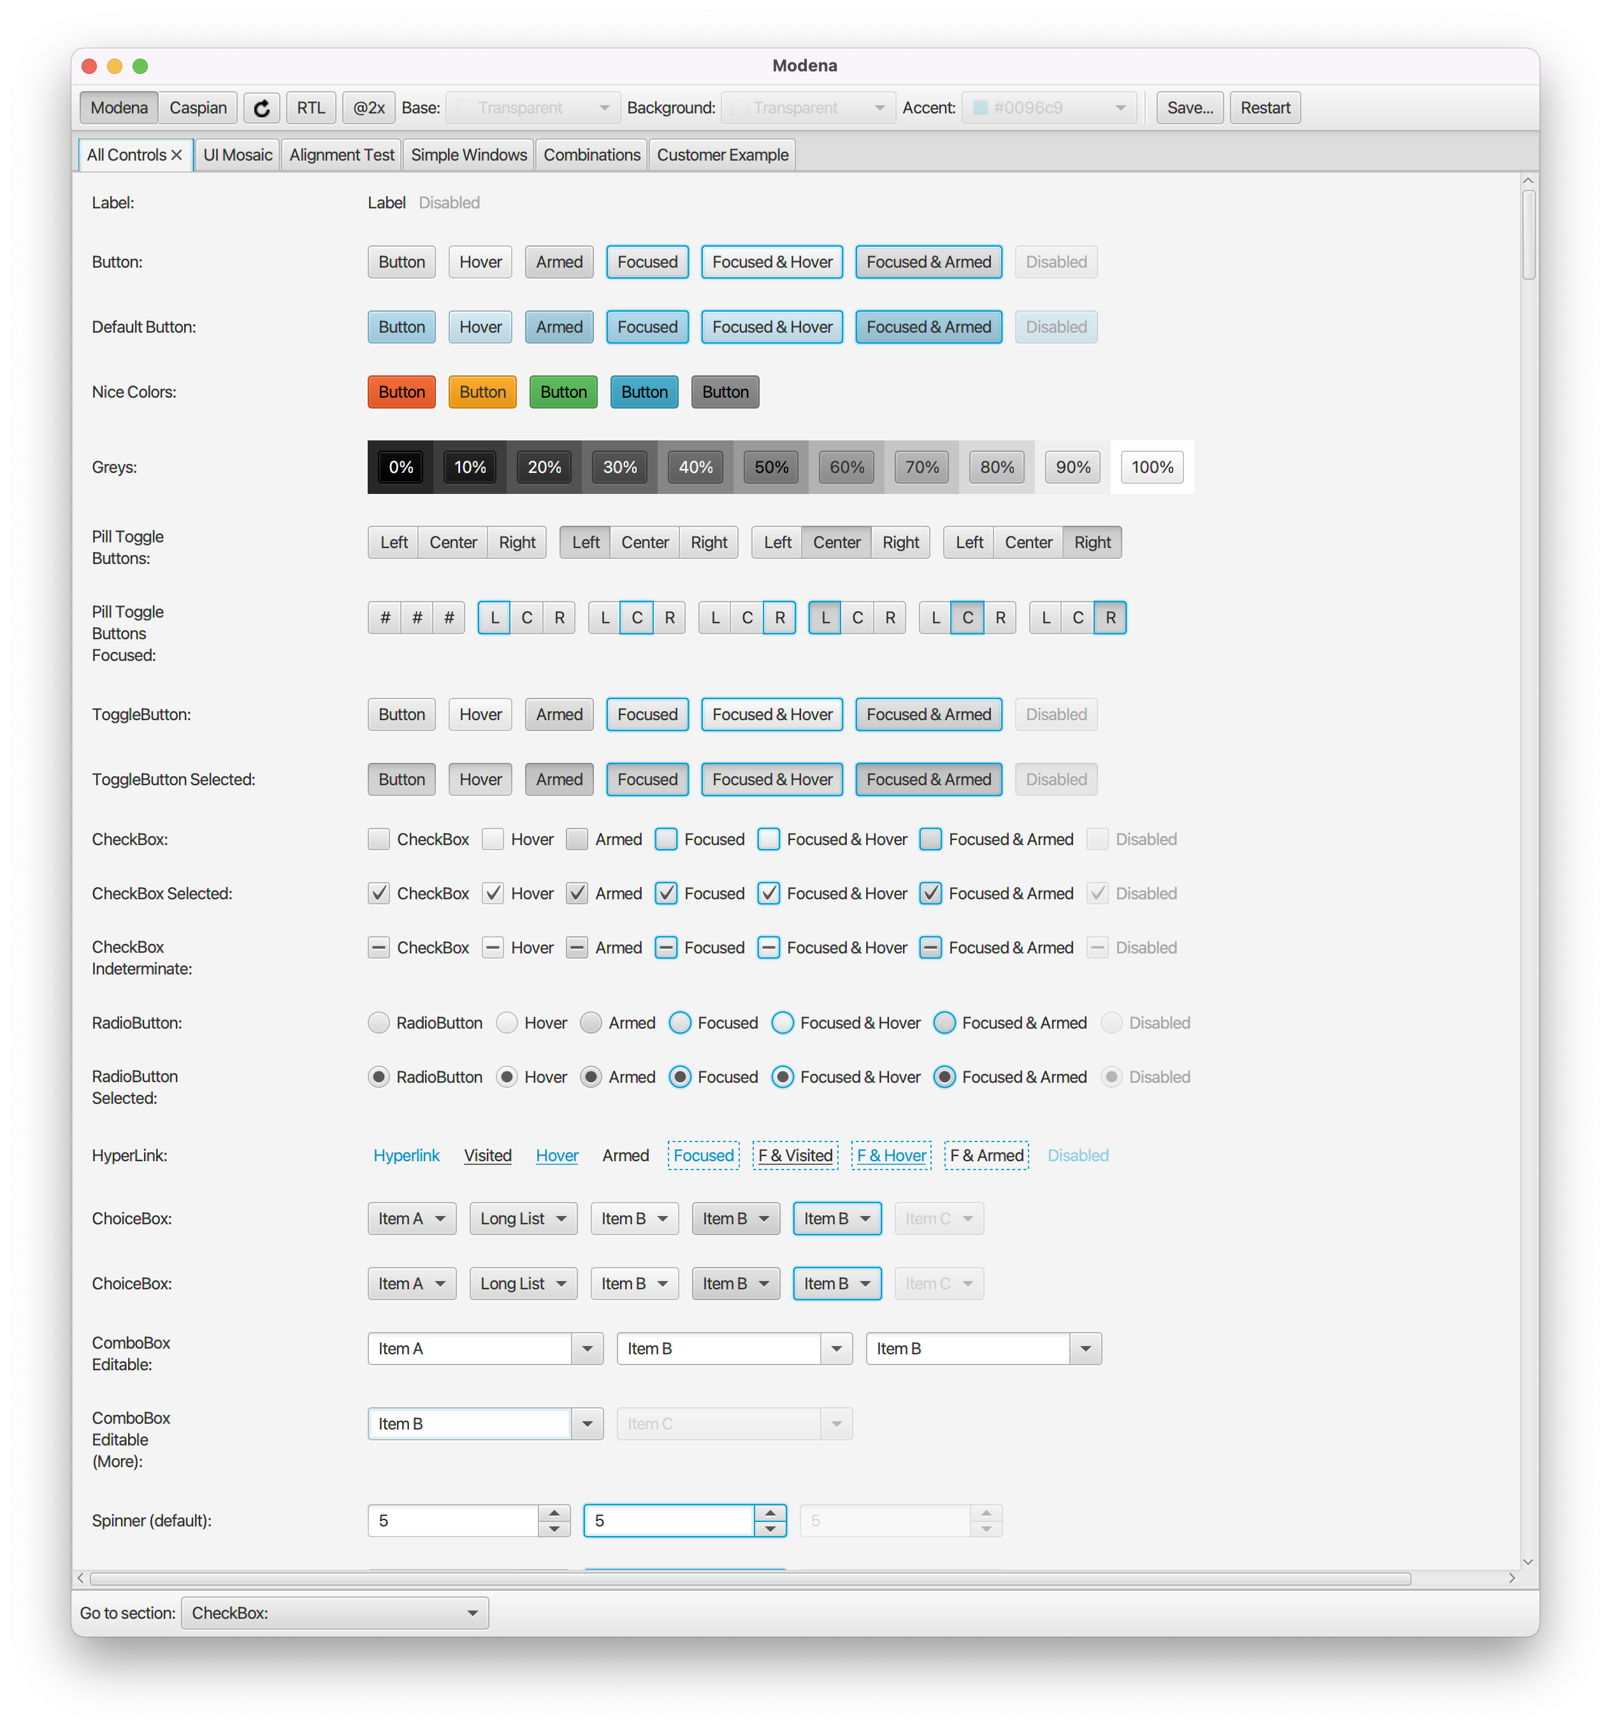Click the Restart button
Image resolution: width=1611 pixels, height=1731 pixels.
[1264, 108]
